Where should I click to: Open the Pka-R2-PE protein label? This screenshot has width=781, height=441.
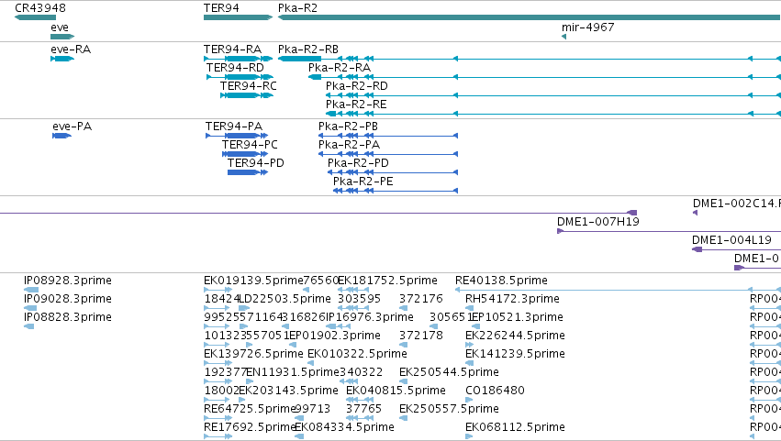click(x=363, y=182)
